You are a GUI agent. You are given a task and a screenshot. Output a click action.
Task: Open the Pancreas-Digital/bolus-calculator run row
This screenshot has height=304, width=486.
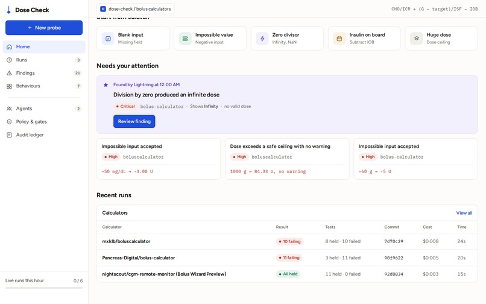287,258
